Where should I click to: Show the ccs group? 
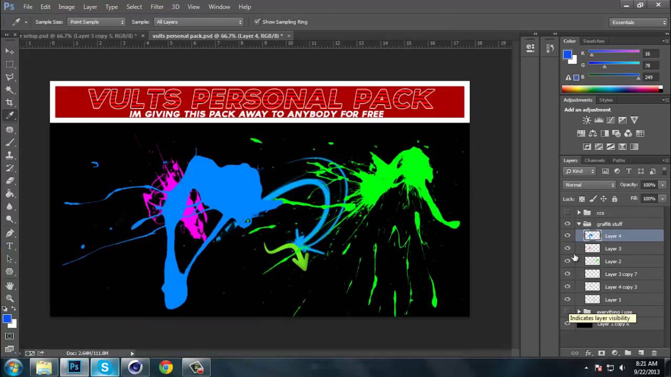pyautogui.click(x=567, y=213)
